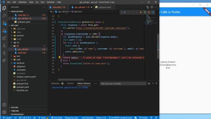The width and height of the screenshot is (211, 119).
Task: Open .gitignore file in explorer
Action: [21, 66]
